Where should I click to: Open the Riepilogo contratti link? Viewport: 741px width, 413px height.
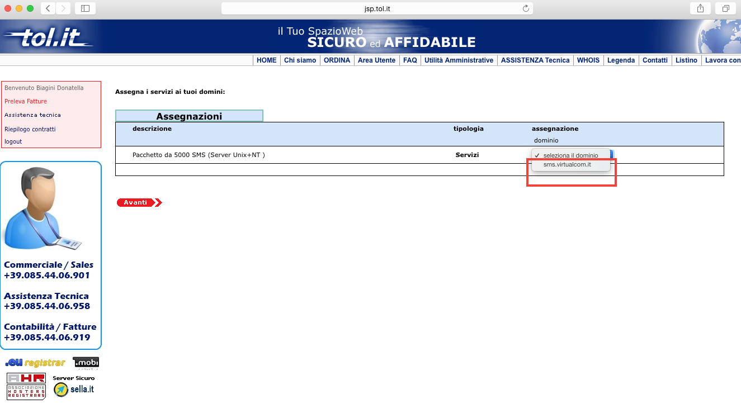pyautogui.click(x=30, y=129)
